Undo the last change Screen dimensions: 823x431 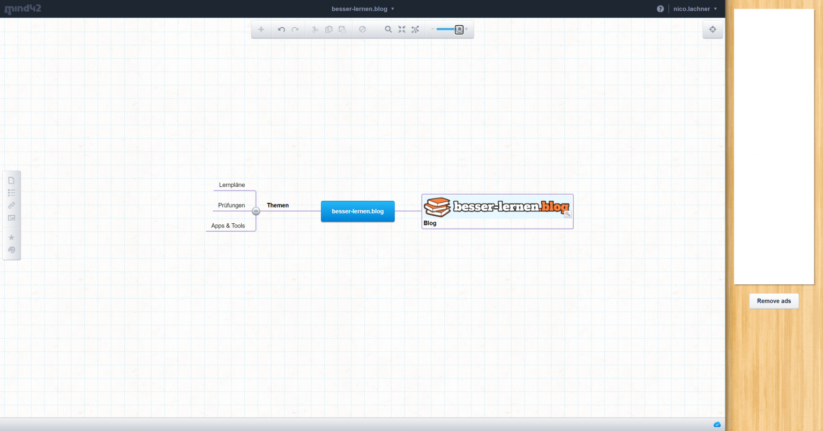281,29
